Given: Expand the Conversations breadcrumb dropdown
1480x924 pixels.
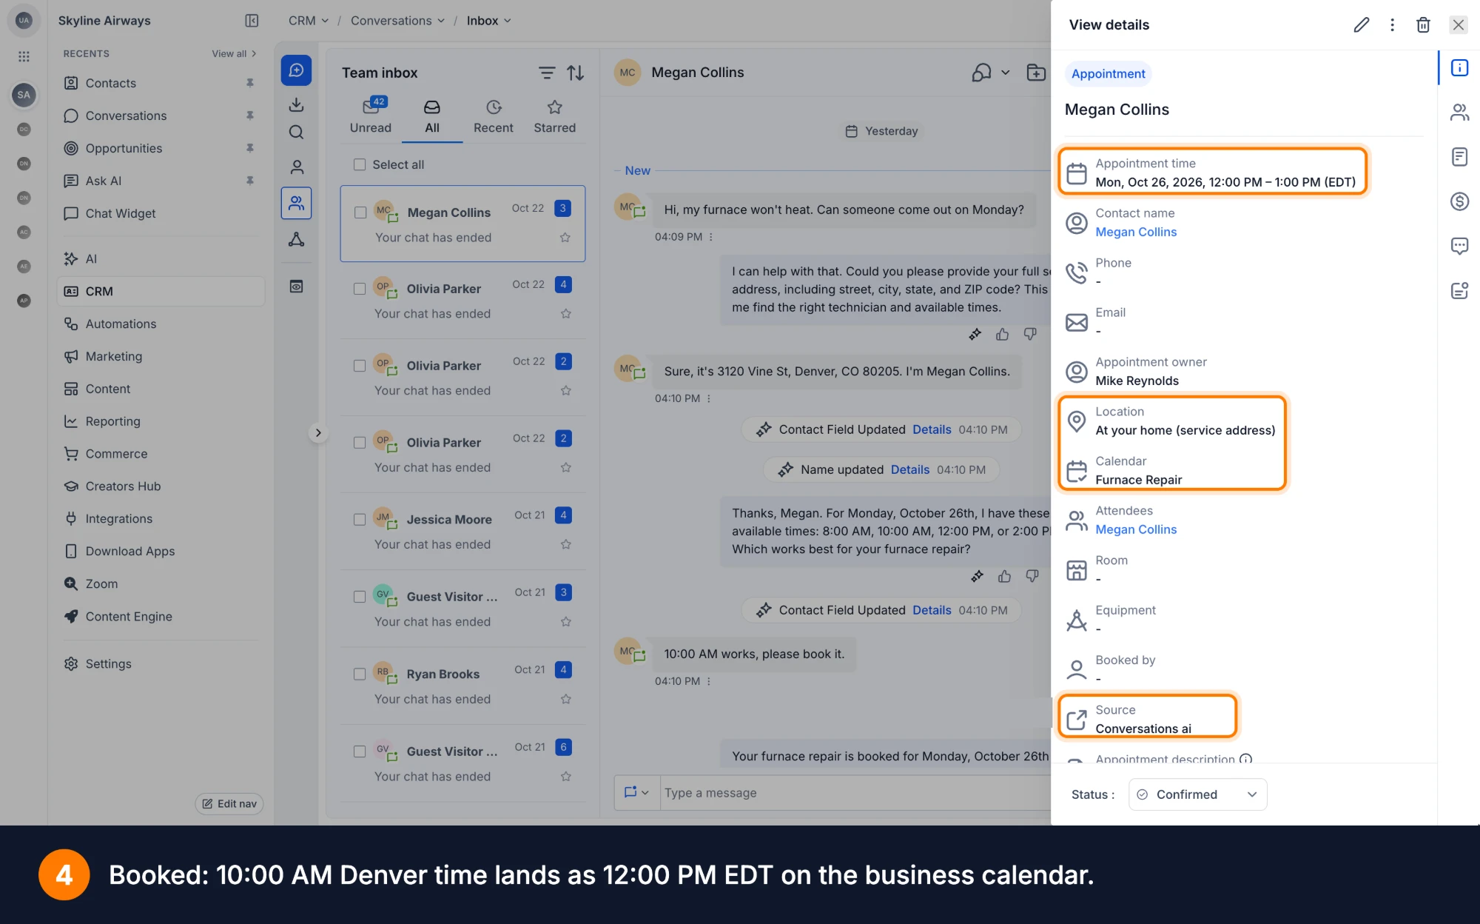Looking at the screenshot, I should 441,21.
